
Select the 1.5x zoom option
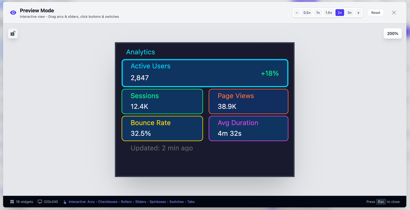pos(328,13)
